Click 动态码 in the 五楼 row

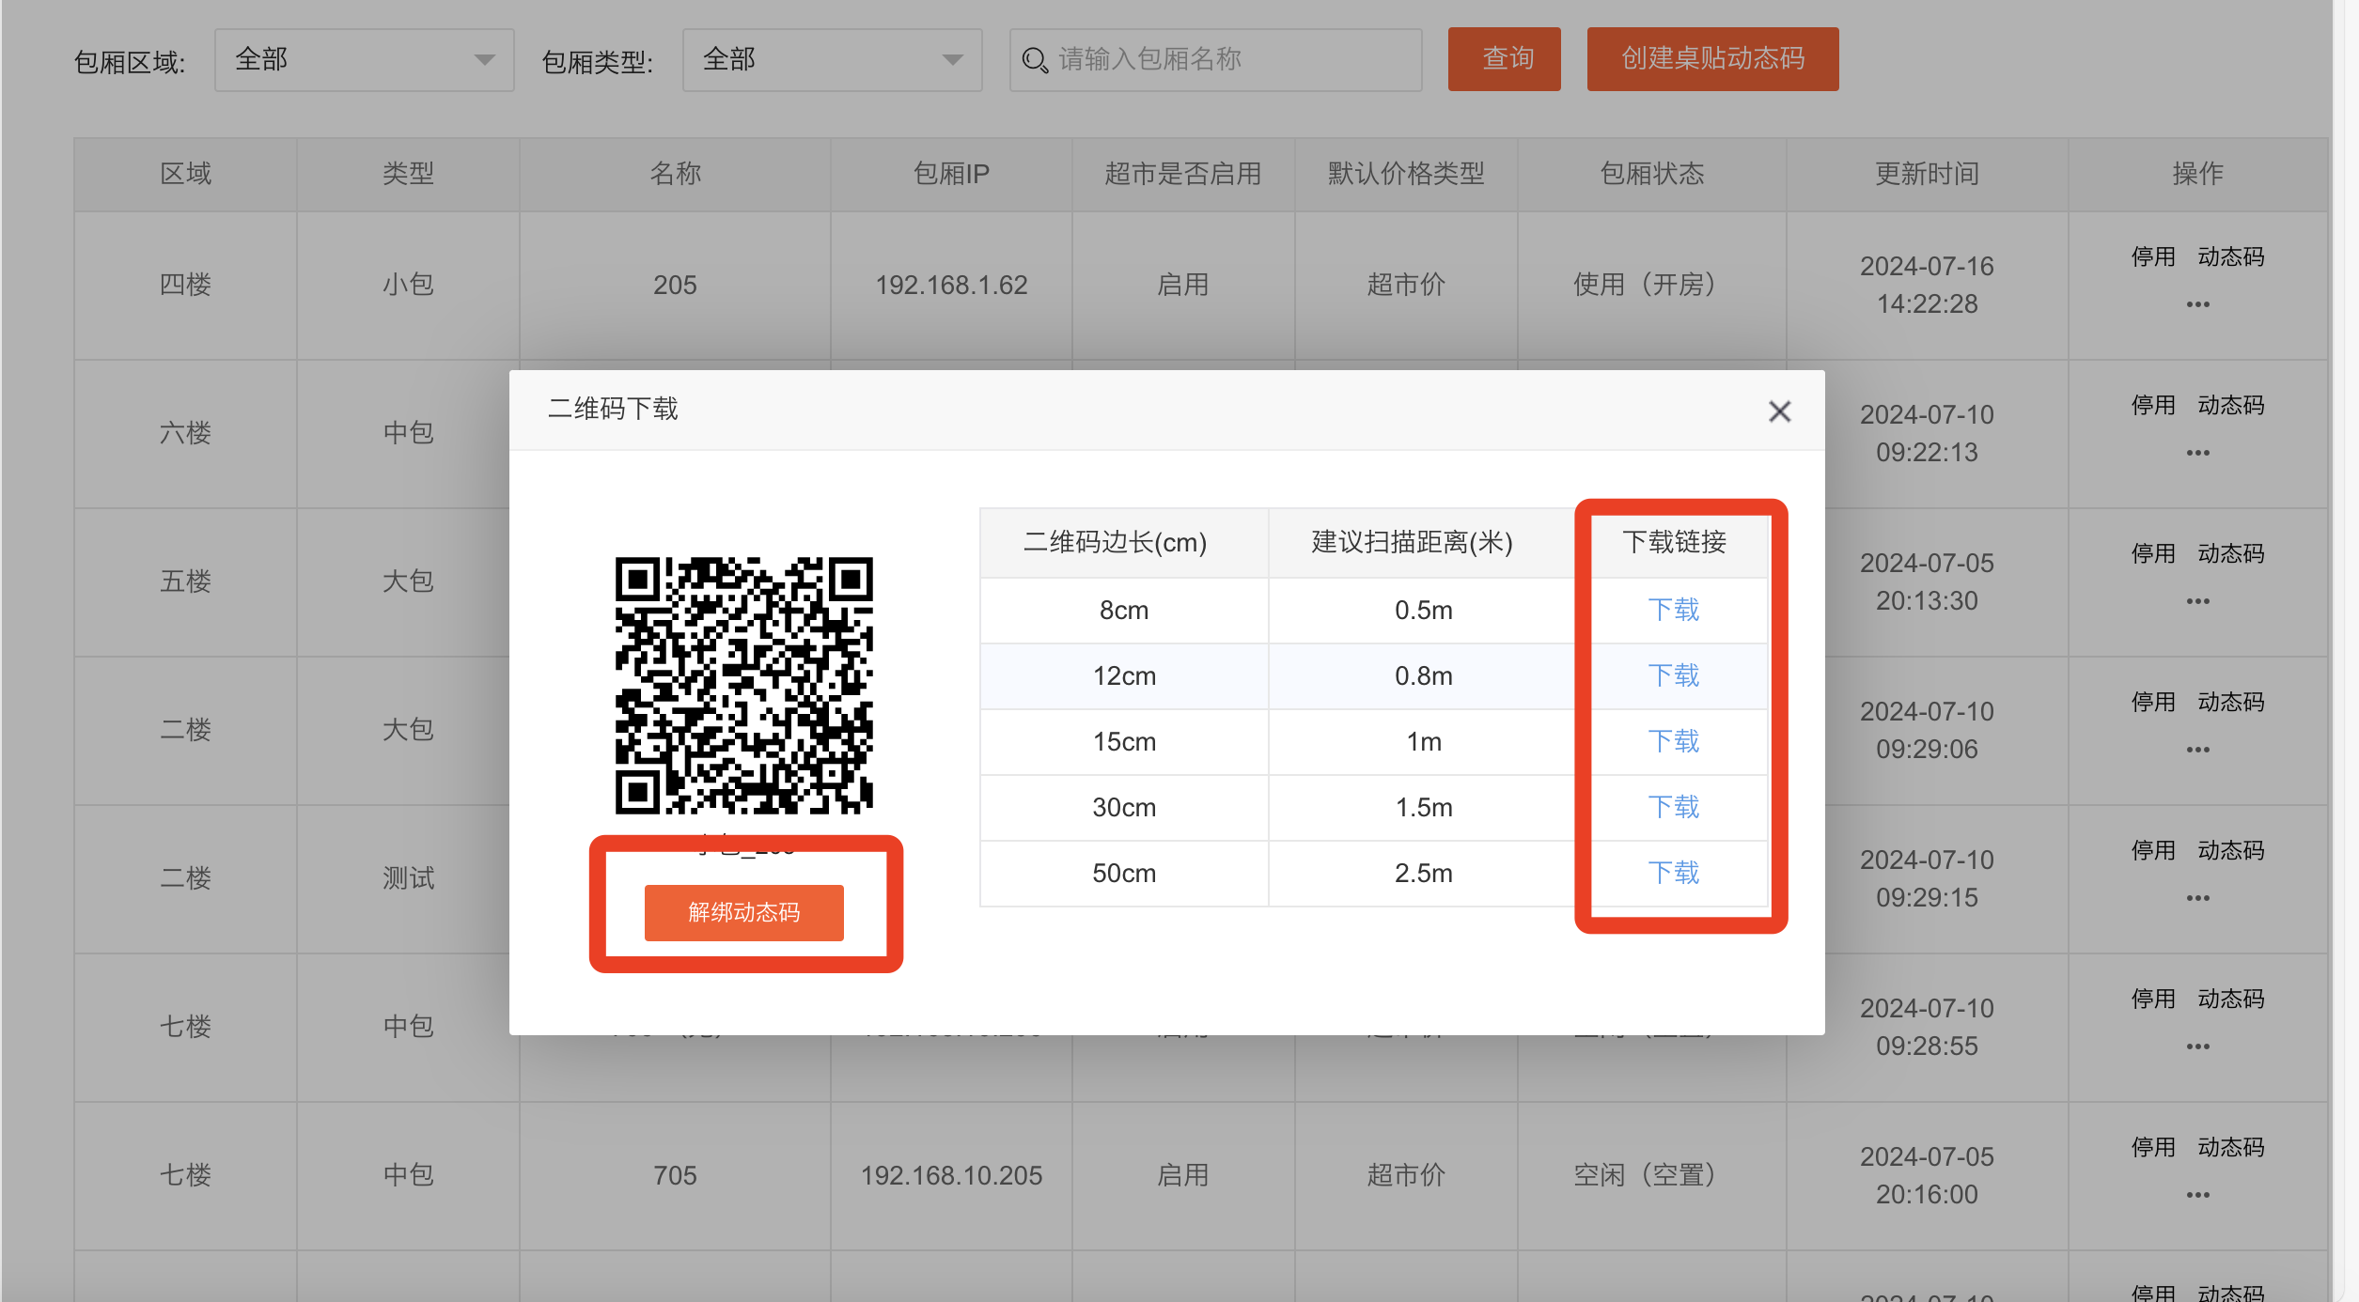coord(2230,553)
